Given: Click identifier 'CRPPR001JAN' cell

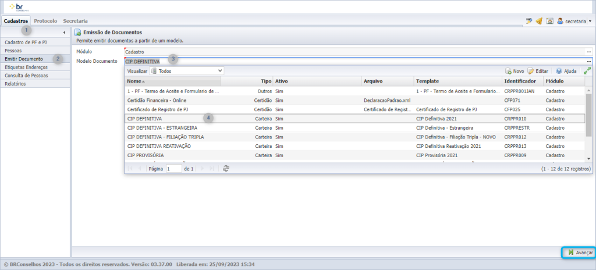Looking at the screenshot, I should coord(519,91).
